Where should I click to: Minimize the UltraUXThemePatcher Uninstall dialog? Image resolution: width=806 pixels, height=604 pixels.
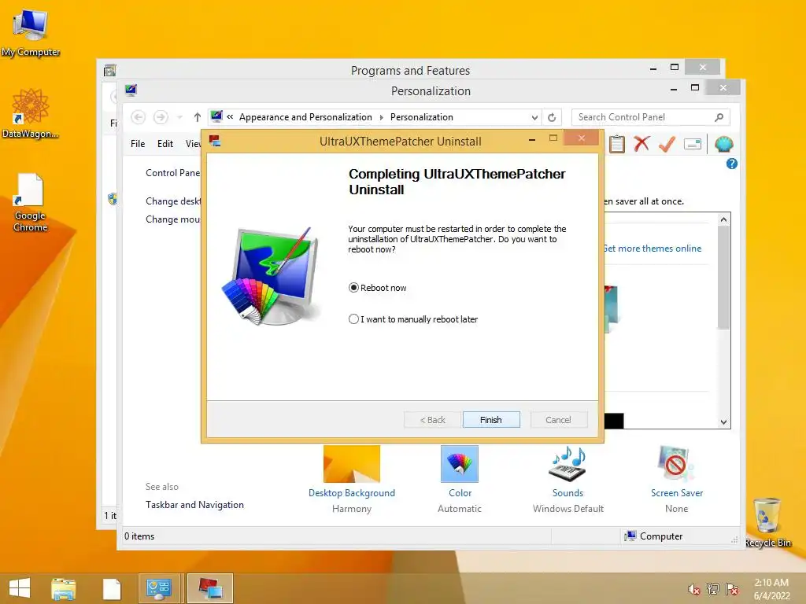(x=532, y=139)
